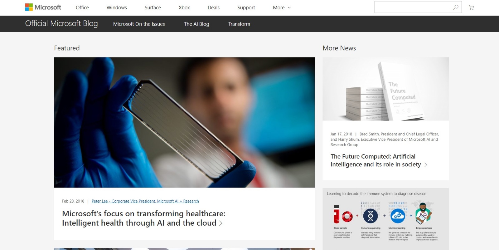This screenshot has height=250, width=499.
Task: Click the Microsoft logo
Action: coord(43,7)
